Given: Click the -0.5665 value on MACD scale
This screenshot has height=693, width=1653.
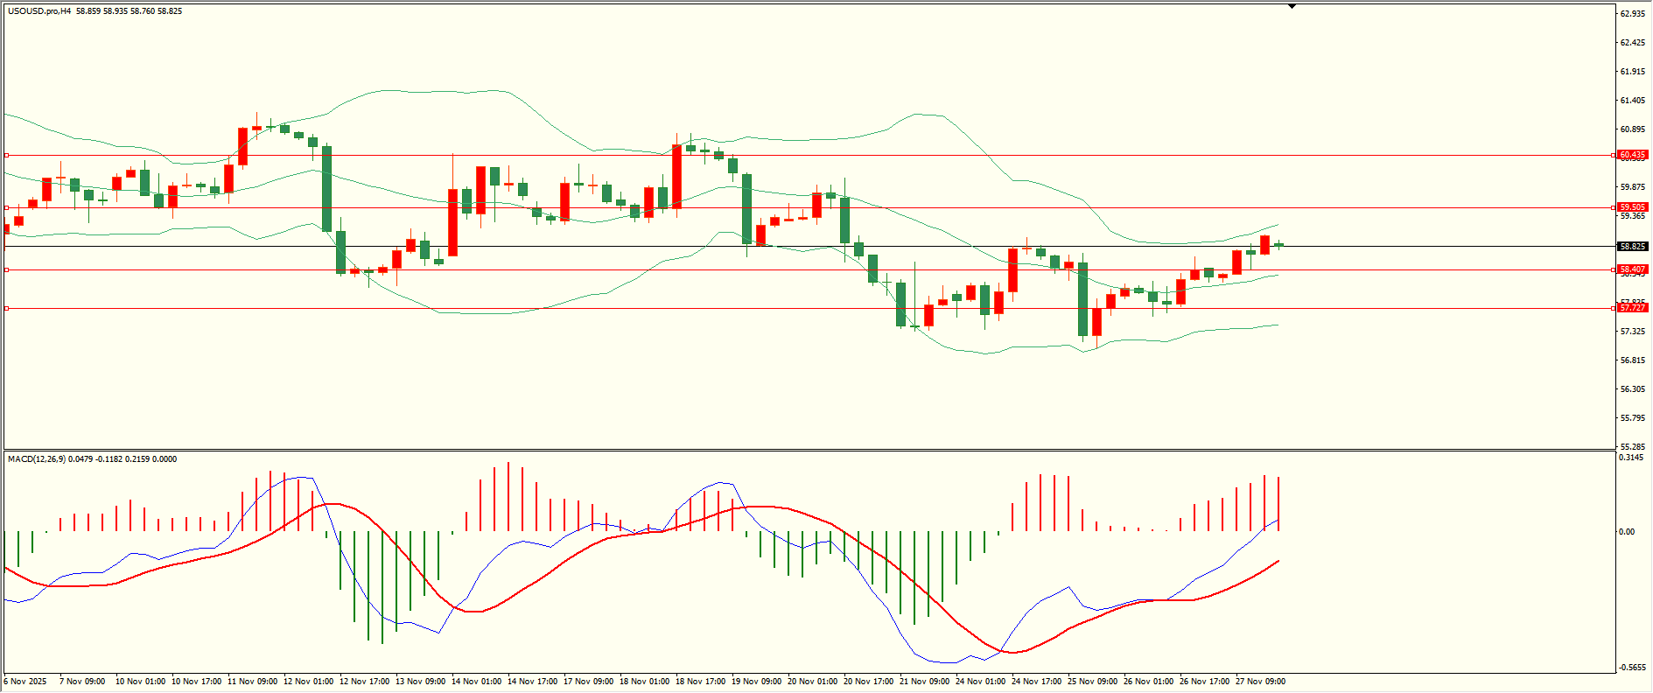Looking at the screenshot, I should click(x=1632, y=668).
